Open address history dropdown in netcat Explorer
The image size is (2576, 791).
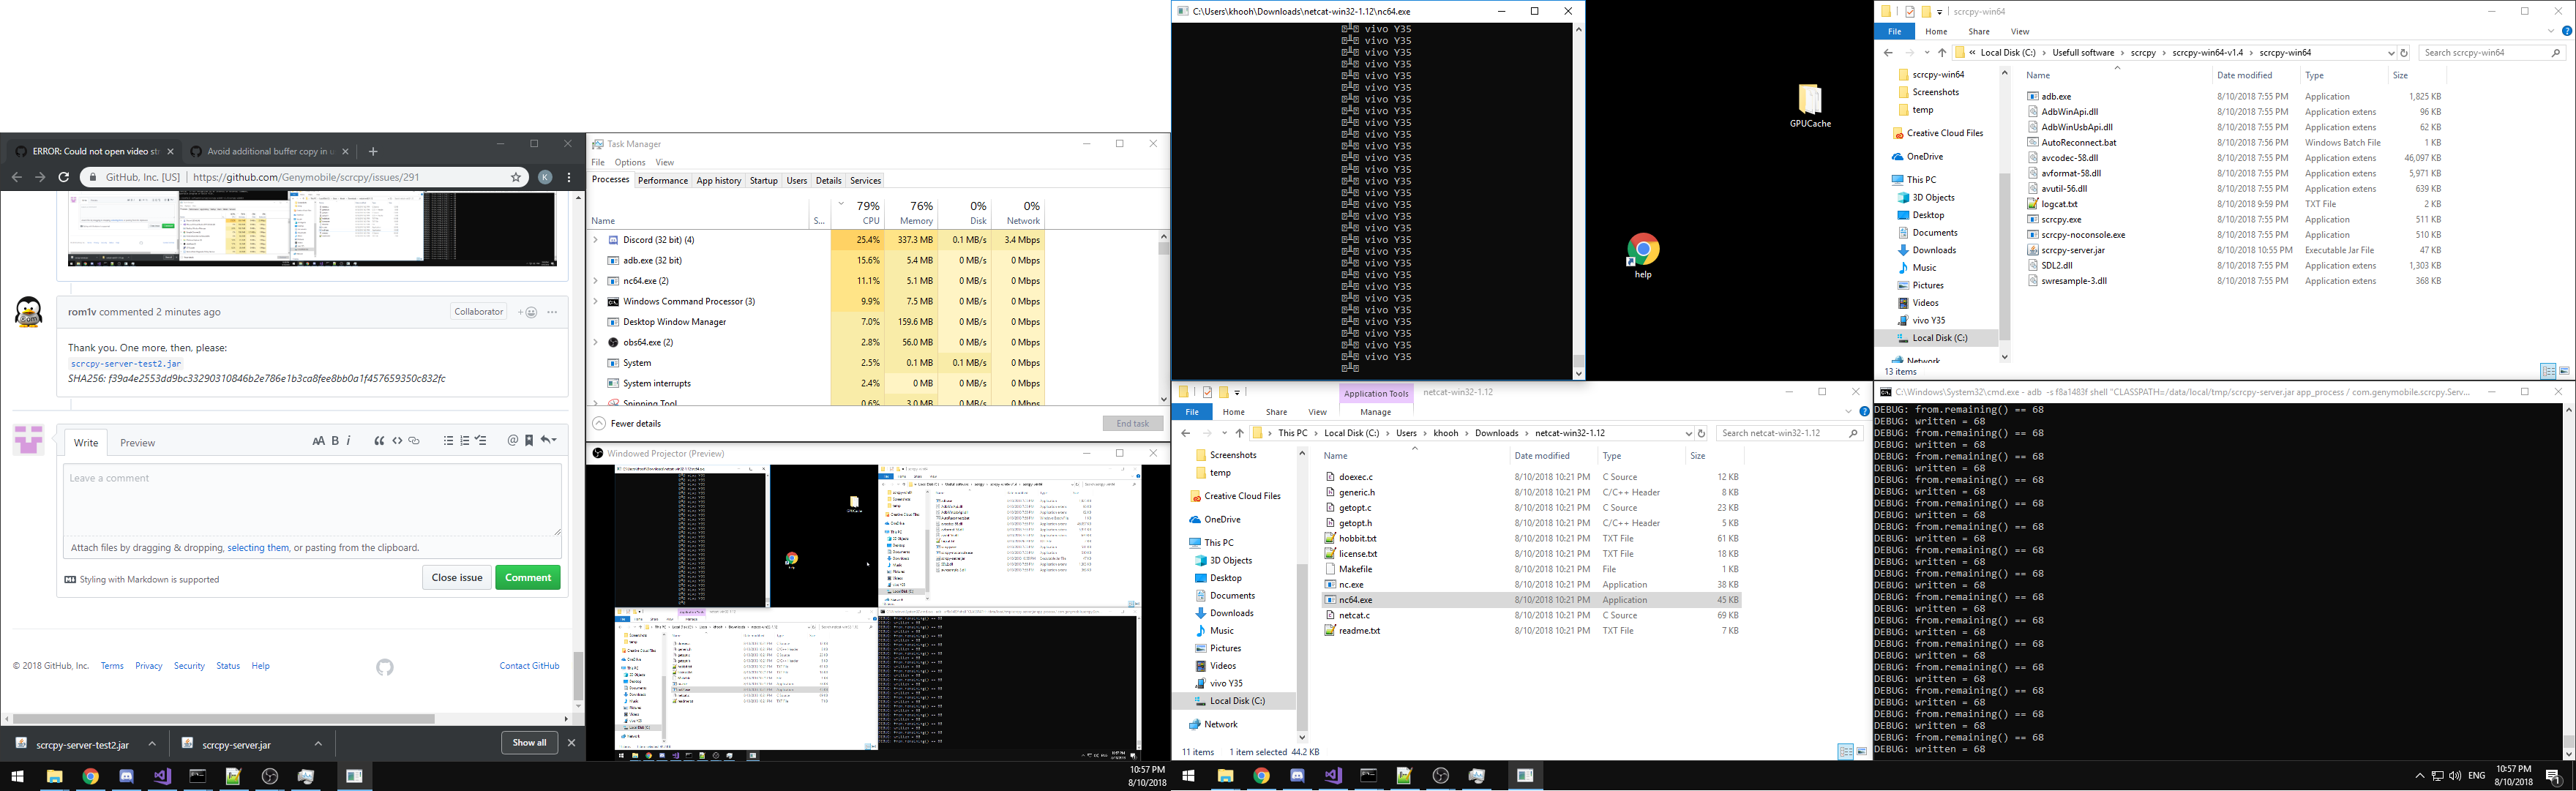[x=1688, y=433]
